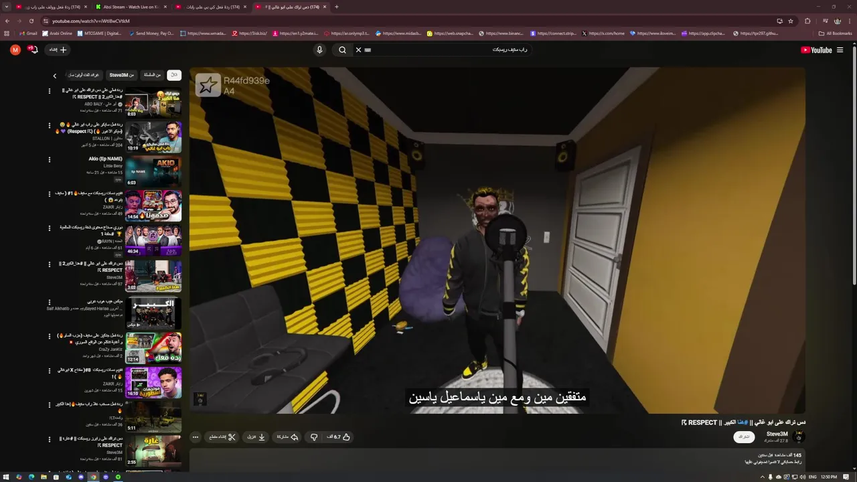Image resolution: width=857 pixels, height=482 pixels.
Task: Open the Steve3M channel avatar
Action: pyautogui.click(x=798, y=436)
